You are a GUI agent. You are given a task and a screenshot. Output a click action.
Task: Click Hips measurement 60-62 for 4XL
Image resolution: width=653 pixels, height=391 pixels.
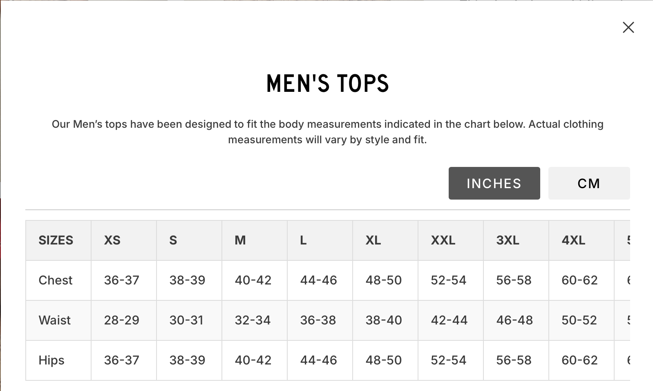point(579,360)
